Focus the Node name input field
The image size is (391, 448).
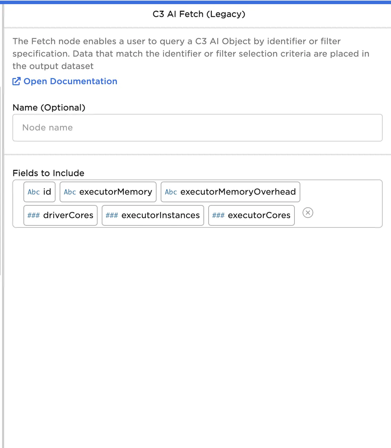(x=197, y=128)
